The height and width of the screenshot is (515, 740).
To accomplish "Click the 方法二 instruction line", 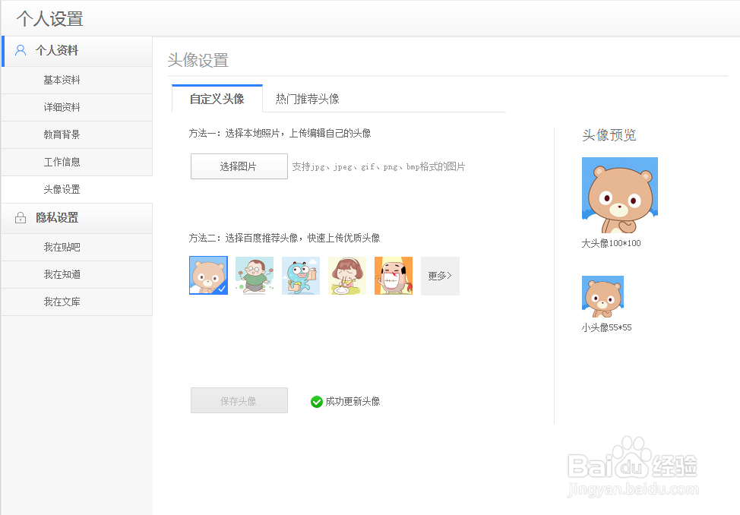I will tap(285, 238).
